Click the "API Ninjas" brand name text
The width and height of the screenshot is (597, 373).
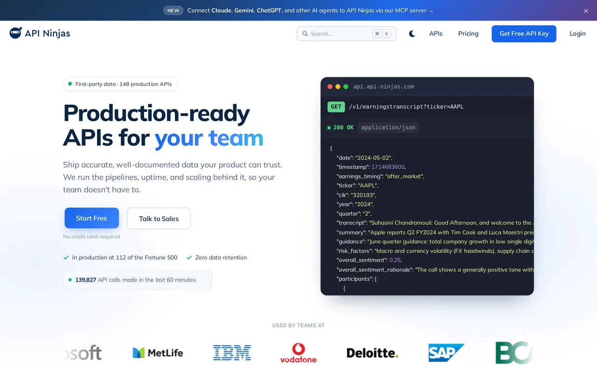48,33
